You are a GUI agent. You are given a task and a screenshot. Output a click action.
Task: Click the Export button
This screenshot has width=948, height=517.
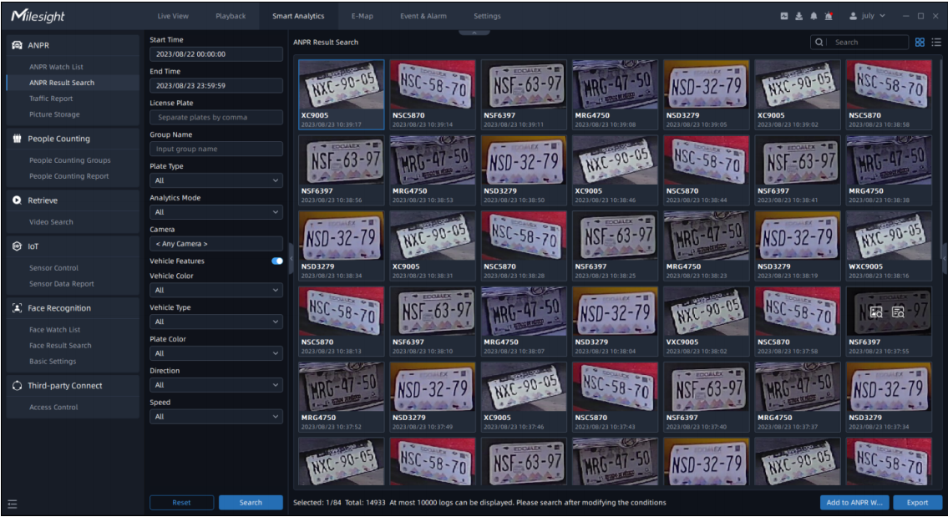pos(917,503)
